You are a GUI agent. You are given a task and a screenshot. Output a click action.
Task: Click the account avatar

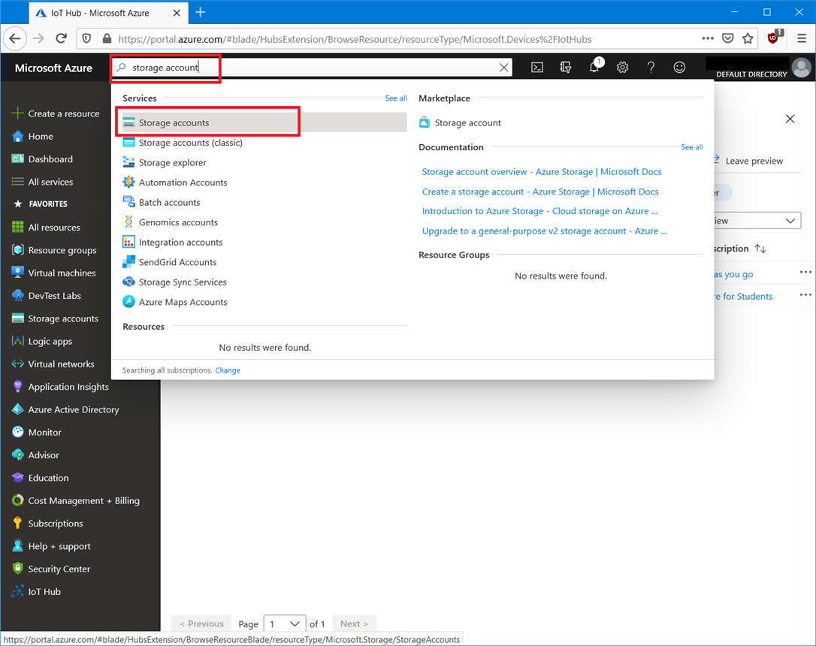pos(802,68)
